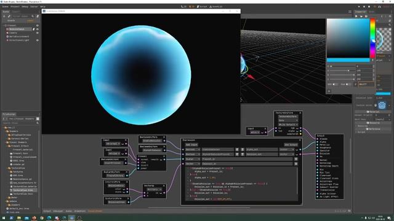
Task: Switch to the 2D workspace
Action: tap(183, 7)
